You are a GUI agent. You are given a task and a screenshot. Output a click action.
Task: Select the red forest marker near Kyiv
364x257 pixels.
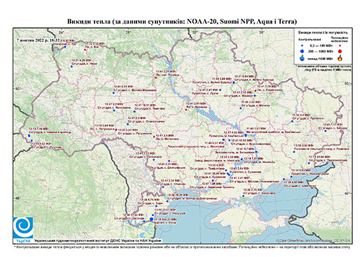point(155,78)
